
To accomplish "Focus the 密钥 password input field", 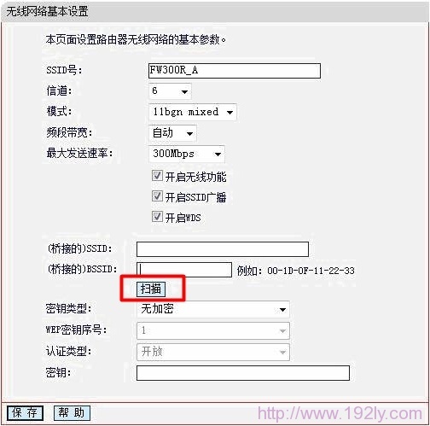I will tap(243, 373).
